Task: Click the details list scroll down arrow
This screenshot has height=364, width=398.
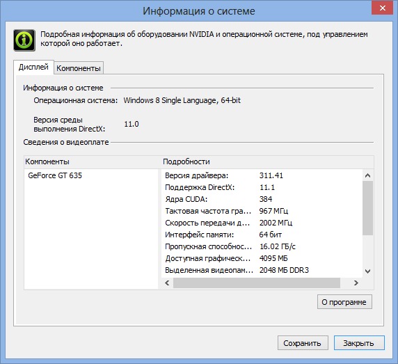Action: point(367,271)
